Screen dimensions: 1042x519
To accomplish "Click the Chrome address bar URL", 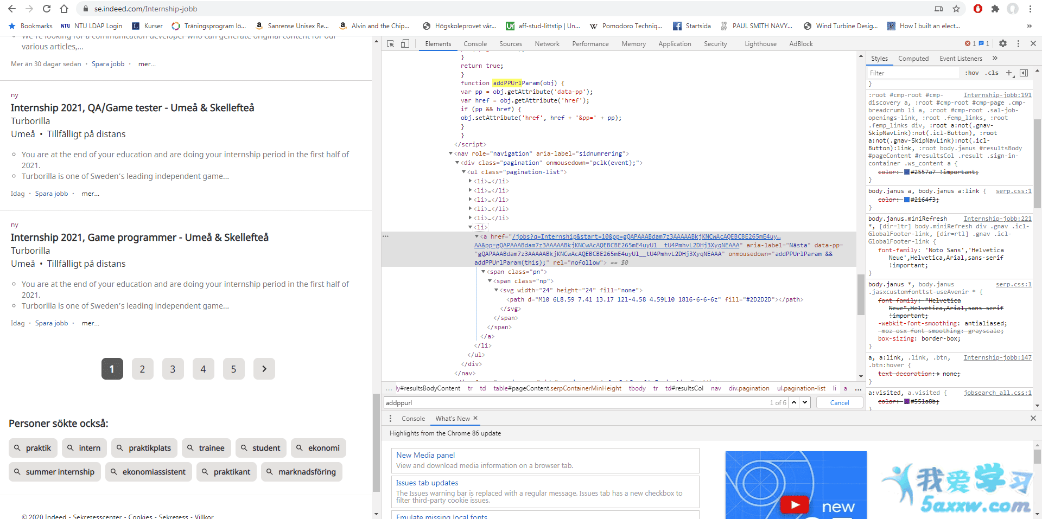I will click(145, 9).
